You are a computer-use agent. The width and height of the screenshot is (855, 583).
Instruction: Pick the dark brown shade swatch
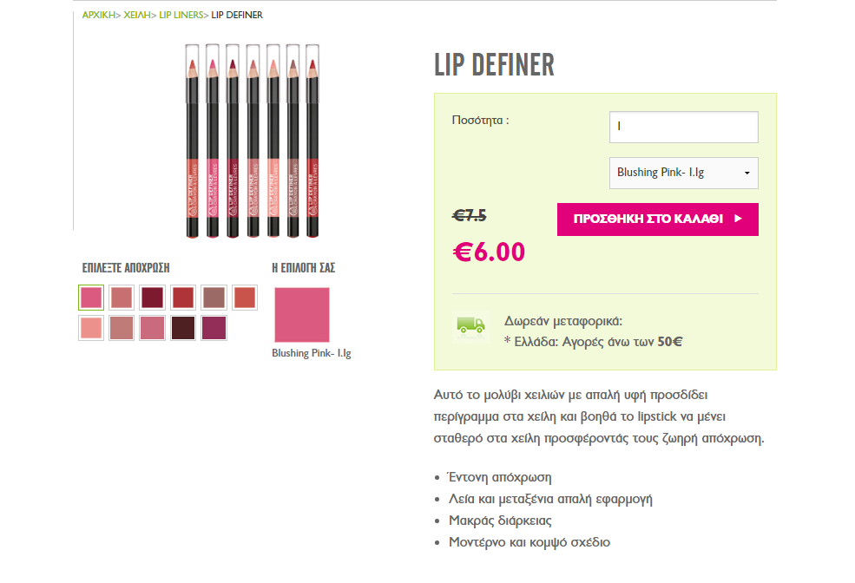pyautogui.click(x=183, y=328)
